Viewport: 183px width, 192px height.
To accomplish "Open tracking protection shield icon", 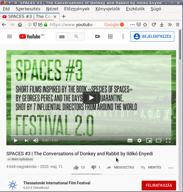I will 35,25.
